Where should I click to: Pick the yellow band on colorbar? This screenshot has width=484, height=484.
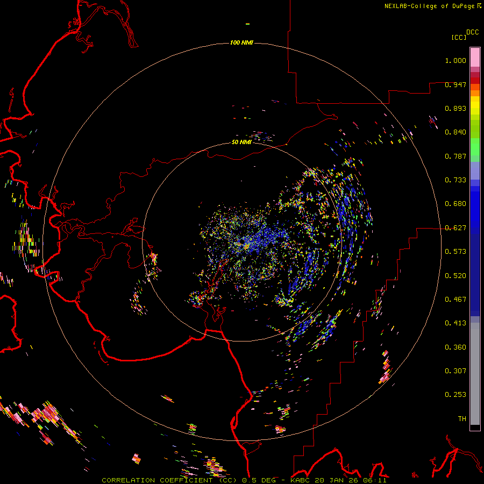[x=475, y=105]
